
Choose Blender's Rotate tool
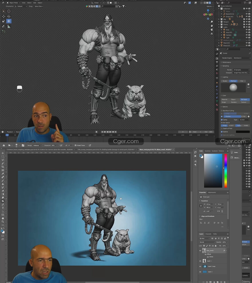click(9, 16)
